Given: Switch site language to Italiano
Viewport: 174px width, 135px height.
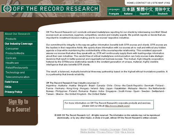Looking at the screenshot, I should 128,13.
